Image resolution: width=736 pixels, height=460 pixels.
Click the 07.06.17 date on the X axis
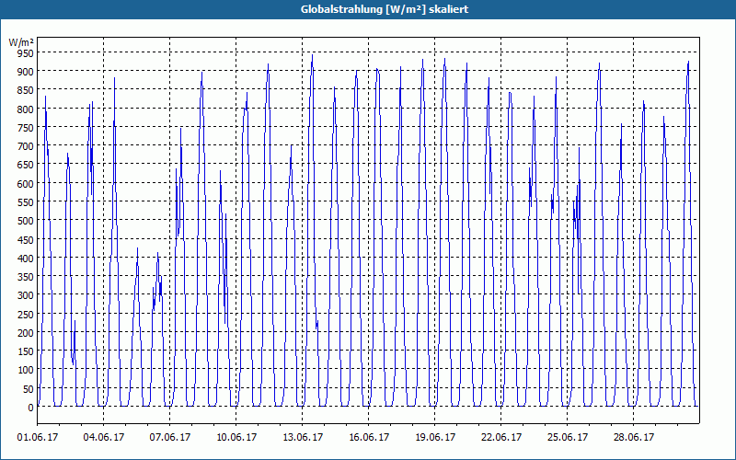tap(170, 437)
